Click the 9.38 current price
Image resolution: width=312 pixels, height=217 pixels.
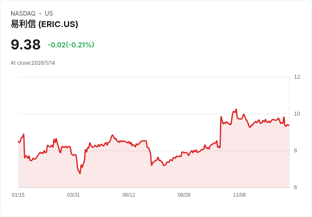tap(25, 44)
